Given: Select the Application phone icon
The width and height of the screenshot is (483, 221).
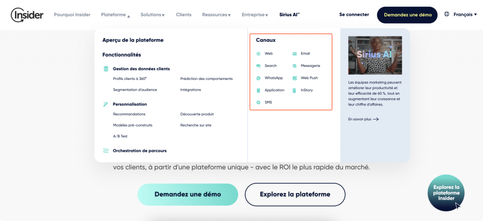Looking at the screenshot, I should pos(258,90).
